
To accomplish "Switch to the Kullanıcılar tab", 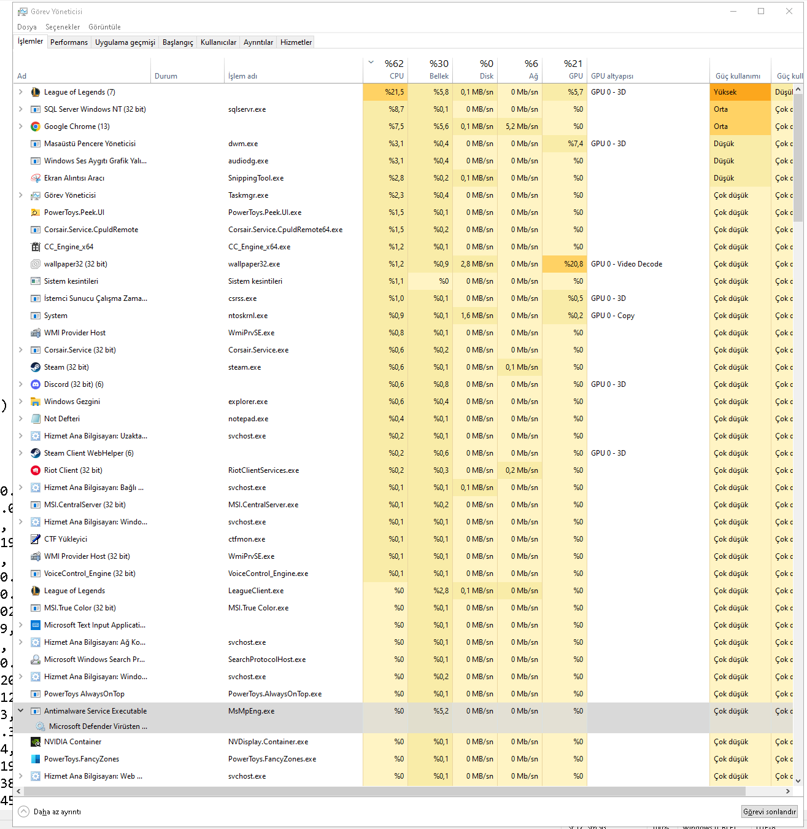I will [x=218, y=42].
